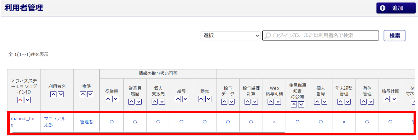The width and height of the screenshot is (418, 140).
Task: Click the 利用者管理 page title
Action: 24,8
